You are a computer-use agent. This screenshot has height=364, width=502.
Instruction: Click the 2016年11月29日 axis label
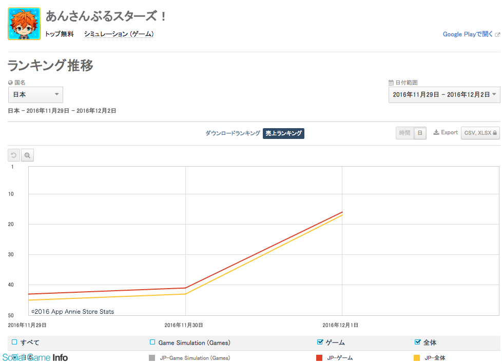click(x=27, y=326)
